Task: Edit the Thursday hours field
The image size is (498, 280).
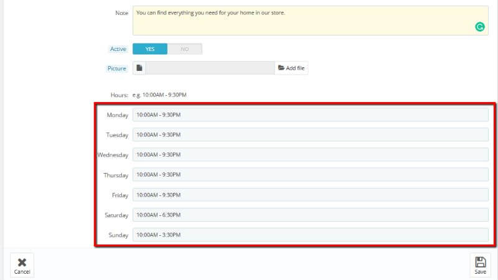Action: (x=310, y=175)
